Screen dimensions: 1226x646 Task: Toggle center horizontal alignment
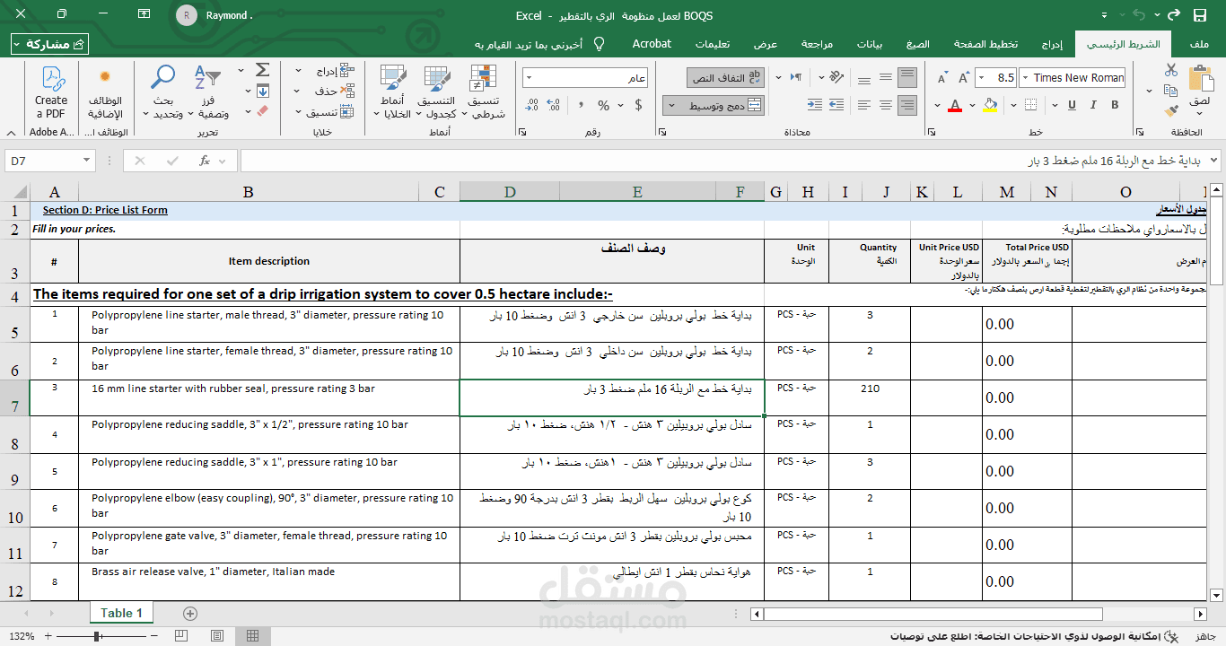point(884,105)
